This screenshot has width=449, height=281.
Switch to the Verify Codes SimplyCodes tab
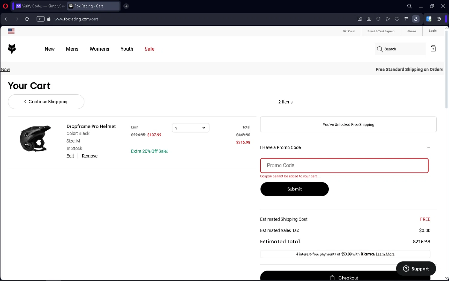pos(40,6)
